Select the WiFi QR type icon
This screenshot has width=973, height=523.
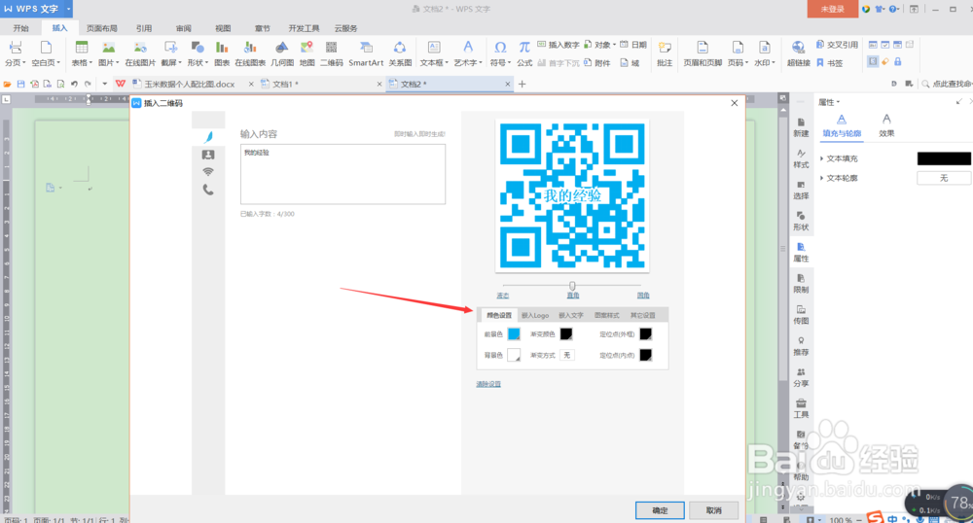click(x=208, y=172)
